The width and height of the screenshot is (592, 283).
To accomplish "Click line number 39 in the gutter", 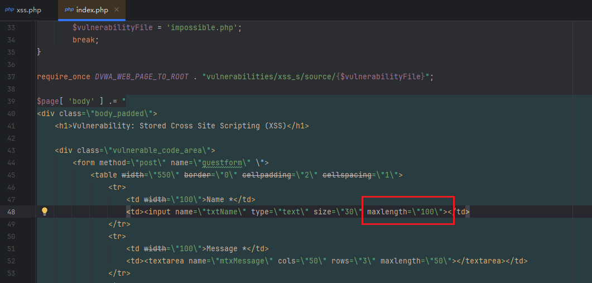I will (x=12, y=101).
